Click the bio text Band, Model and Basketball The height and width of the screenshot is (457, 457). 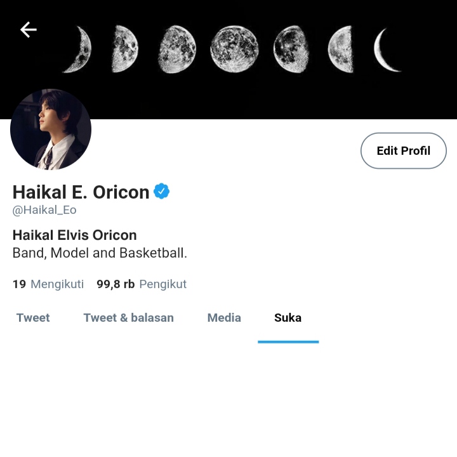click(x=100, y=253)
